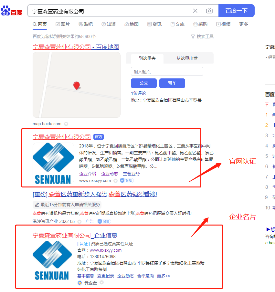Click the 保障 shield badge beside www.nxsxyy.com
This screenshot has width=275, height=292.
point(127,180)
